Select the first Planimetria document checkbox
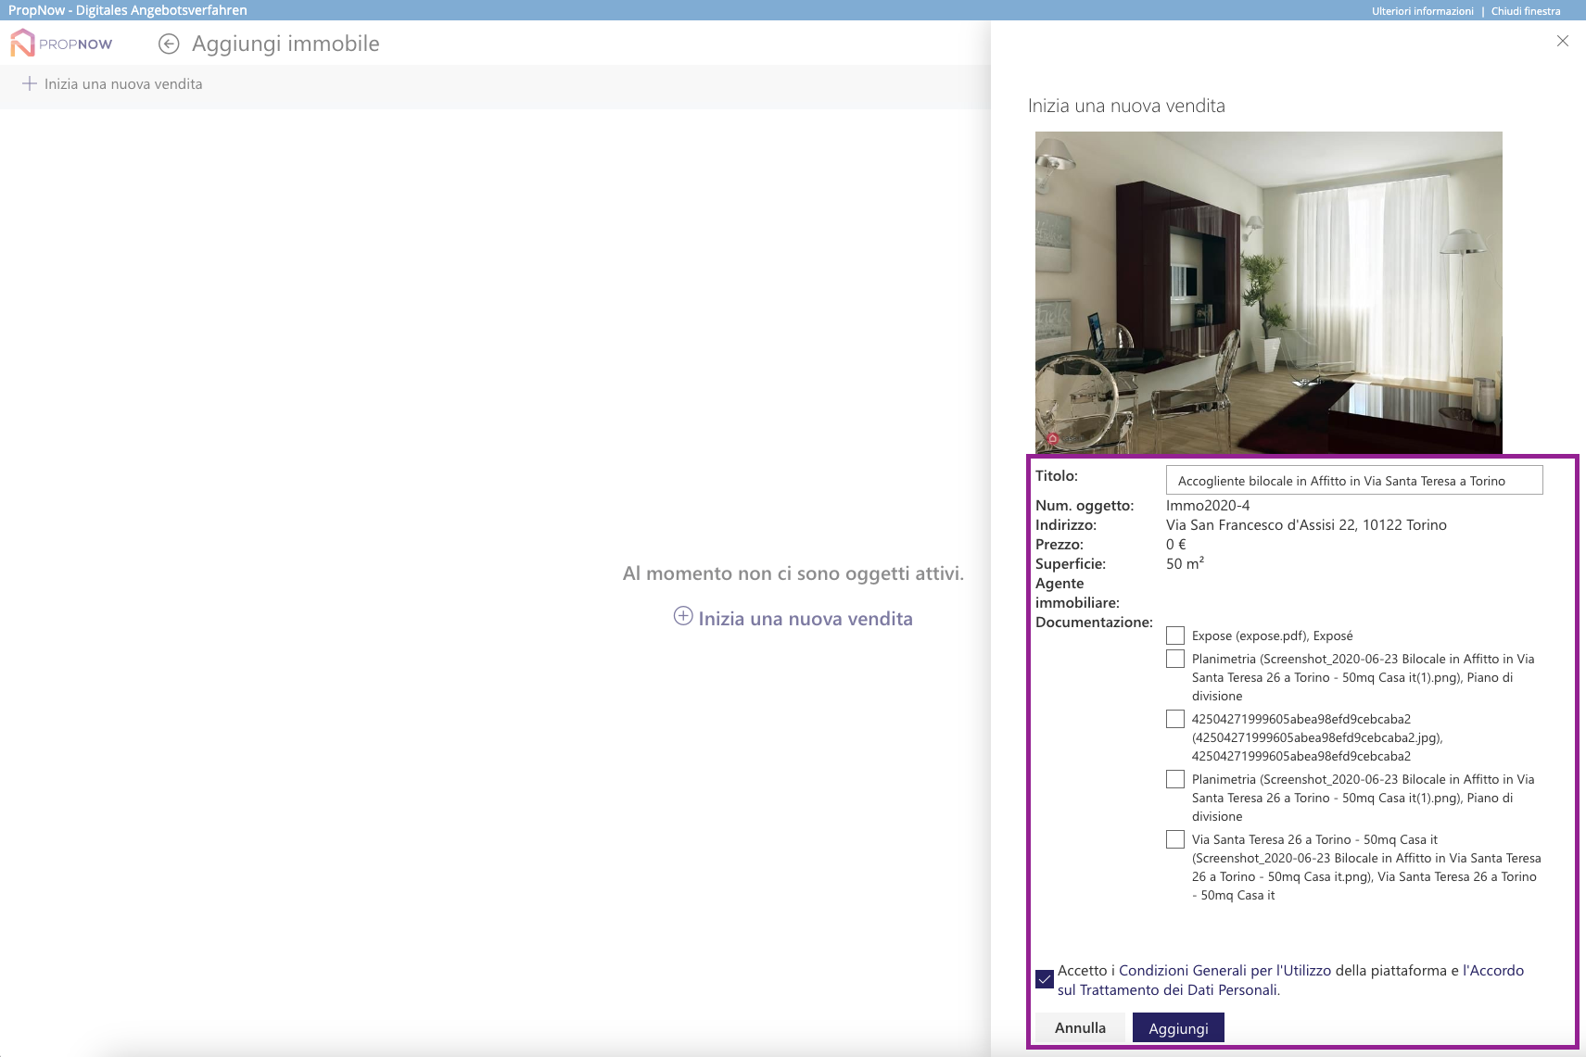Viewport: 1586px width, 1057px height. coord(1175,659)
